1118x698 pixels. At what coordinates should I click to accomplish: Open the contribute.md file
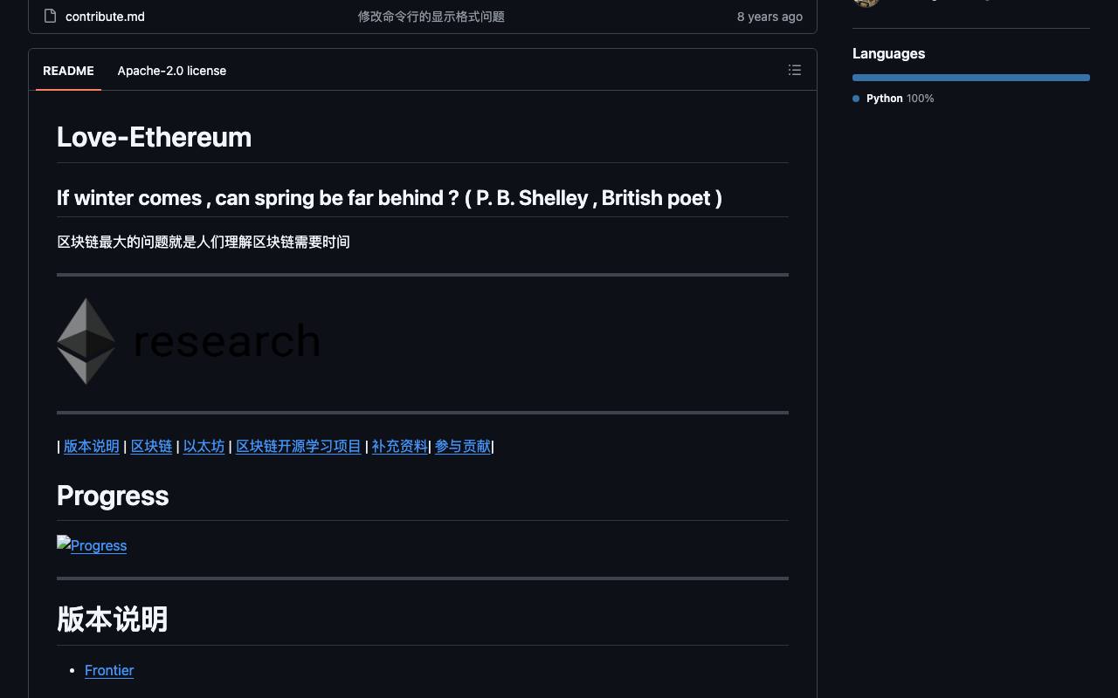click(105, 17)
